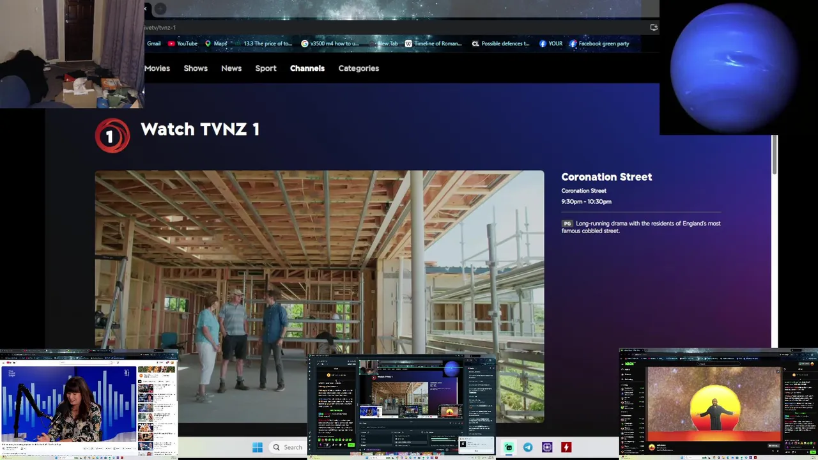Go to the Shows section
The width and height of the screenshot is (818, 460).
click(196, 68)
